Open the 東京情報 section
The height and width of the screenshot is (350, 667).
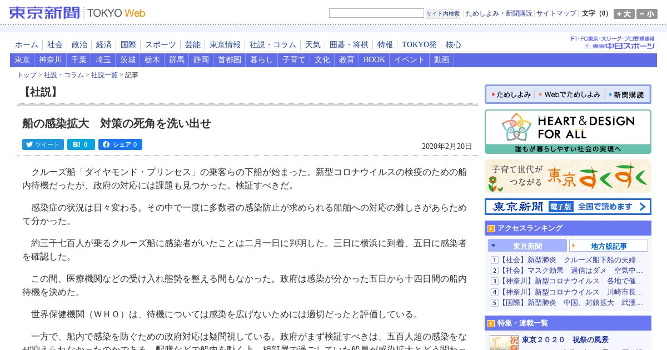(x=225, y=44)
